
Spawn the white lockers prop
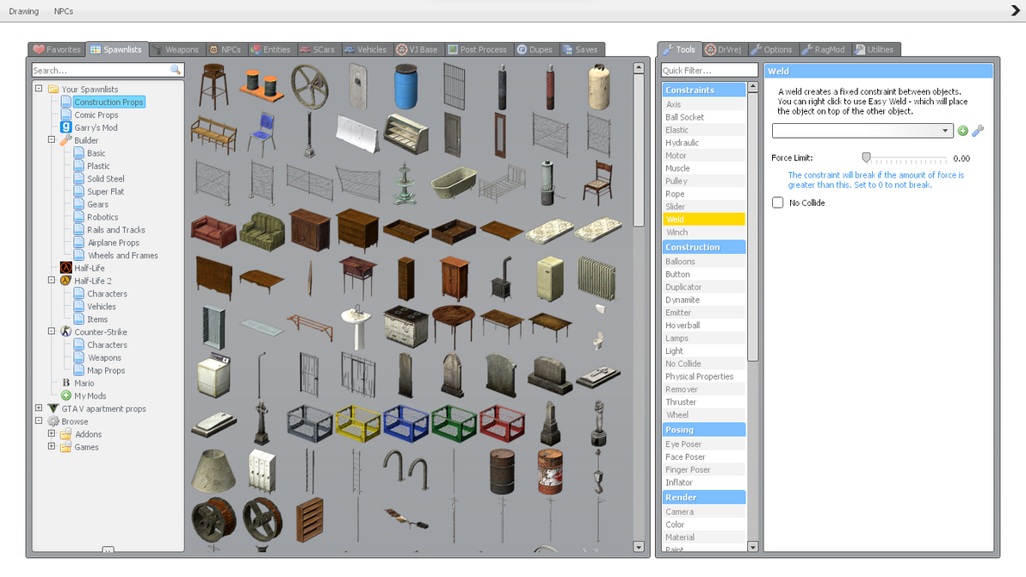(262, 472)
